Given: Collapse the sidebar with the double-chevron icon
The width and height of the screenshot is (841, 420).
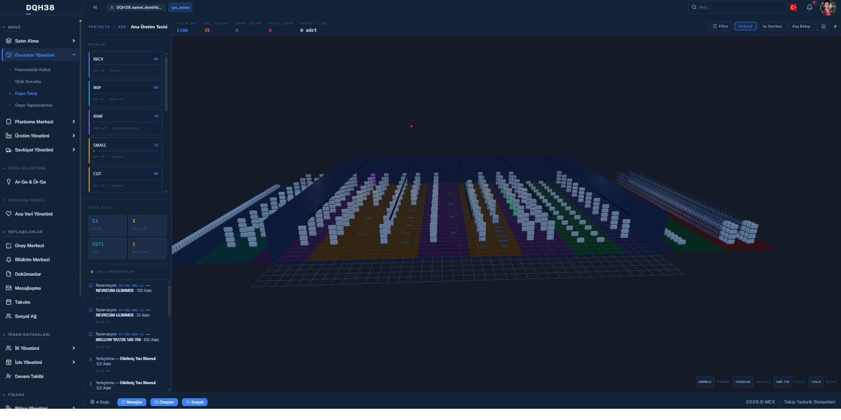Looking at the screenshot, I should coord(95,7).
